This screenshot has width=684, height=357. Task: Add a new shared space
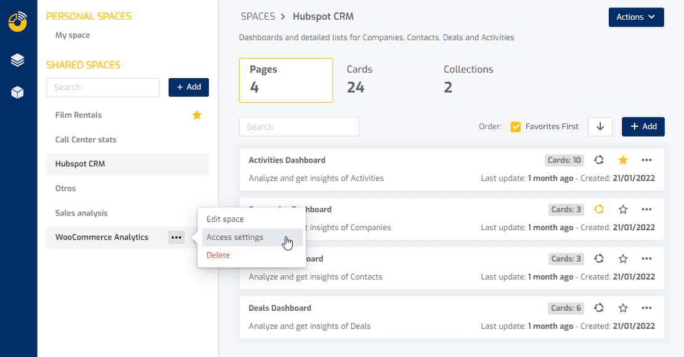(189, 87)
